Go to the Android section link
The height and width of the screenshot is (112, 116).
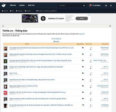[x=5, y=11]
